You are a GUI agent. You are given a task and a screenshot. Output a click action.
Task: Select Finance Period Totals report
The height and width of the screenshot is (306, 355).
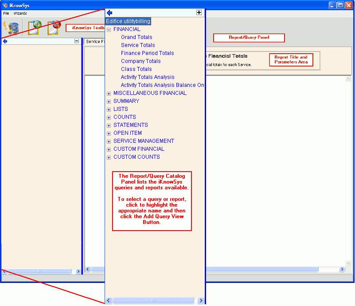pos(147,53)
